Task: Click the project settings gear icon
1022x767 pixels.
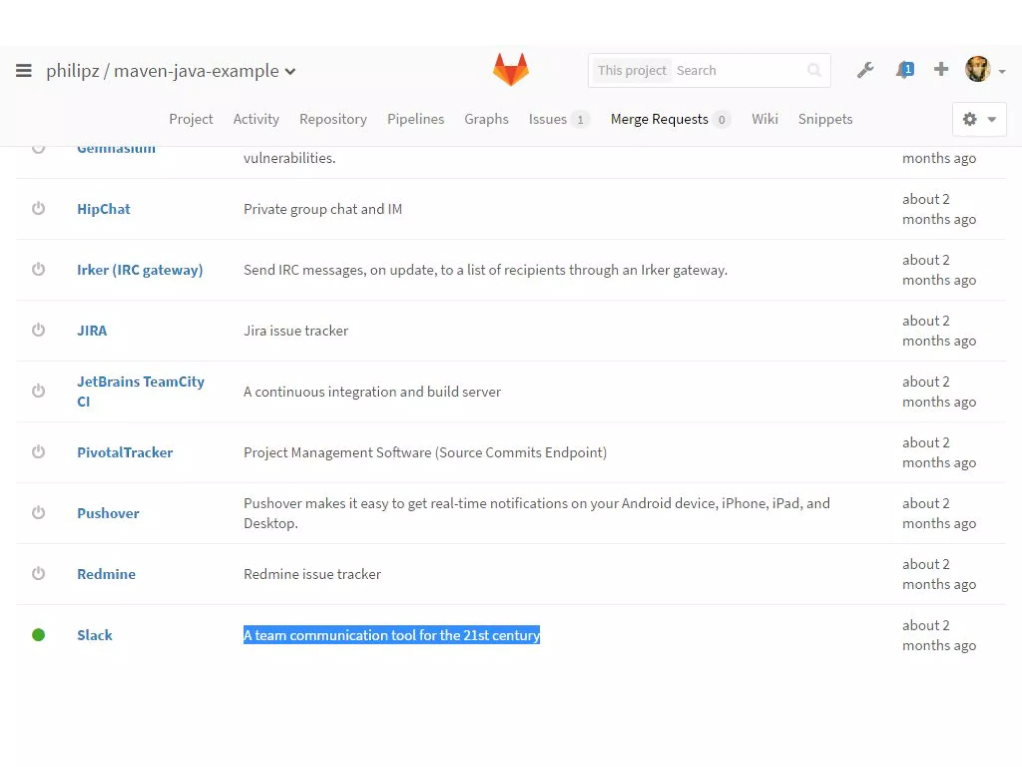Action: click(970, 119)
